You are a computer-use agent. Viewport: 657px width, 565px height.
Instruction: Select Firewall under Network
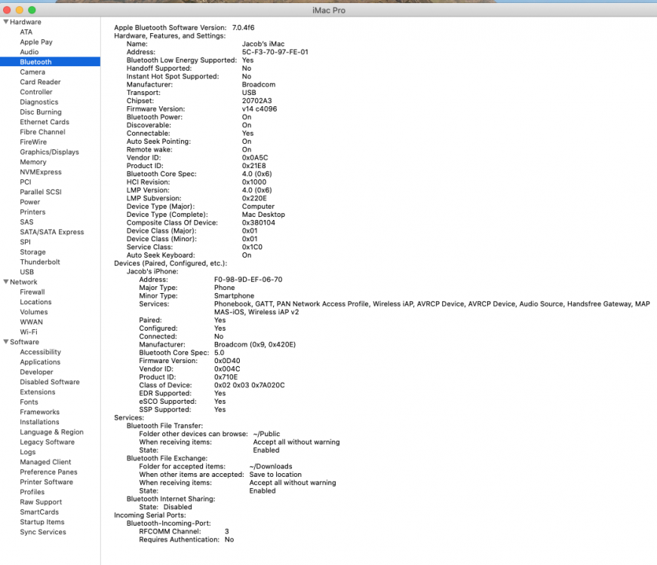pyautogui.click(x=32, y=292)
